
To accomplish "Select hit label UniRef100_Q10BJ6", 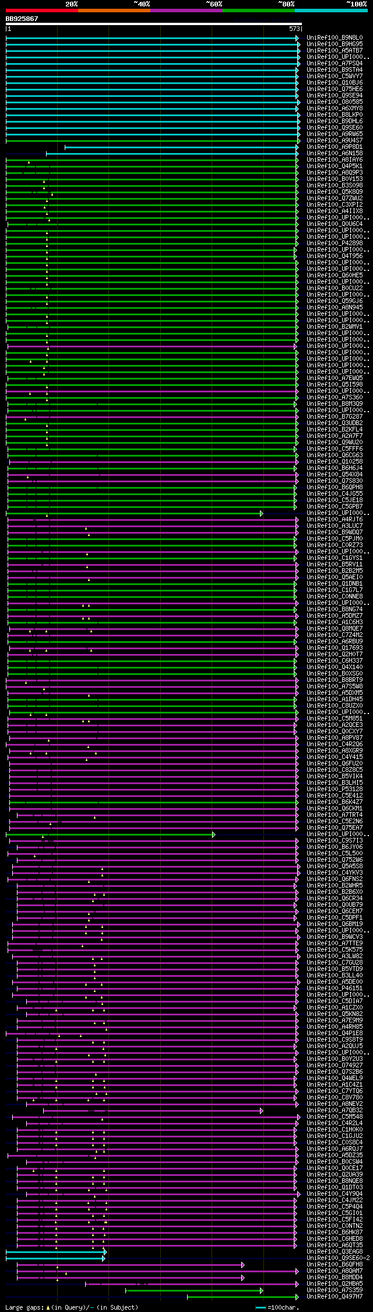I will click(x=335, y=83).
